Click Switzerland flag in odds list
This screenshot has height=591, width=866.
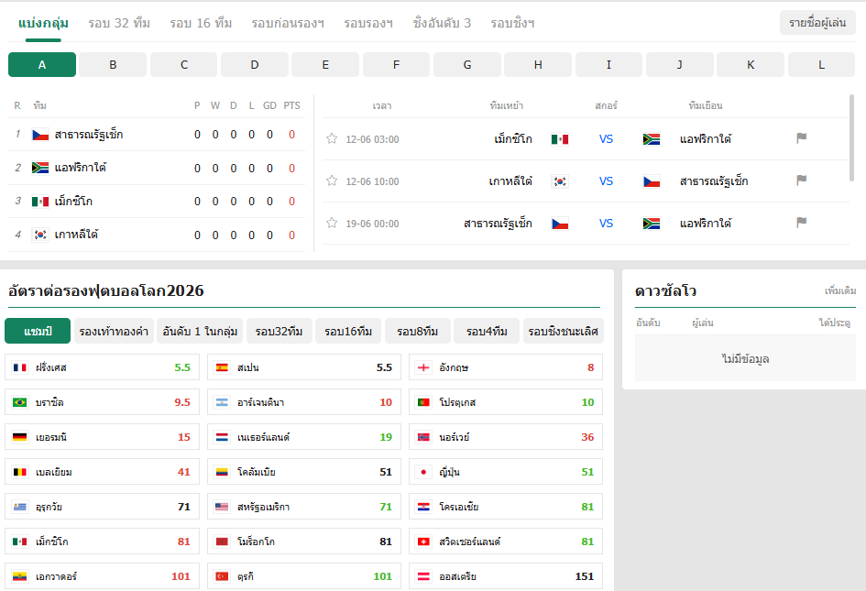pyautogui.click(x=423, y=542)
